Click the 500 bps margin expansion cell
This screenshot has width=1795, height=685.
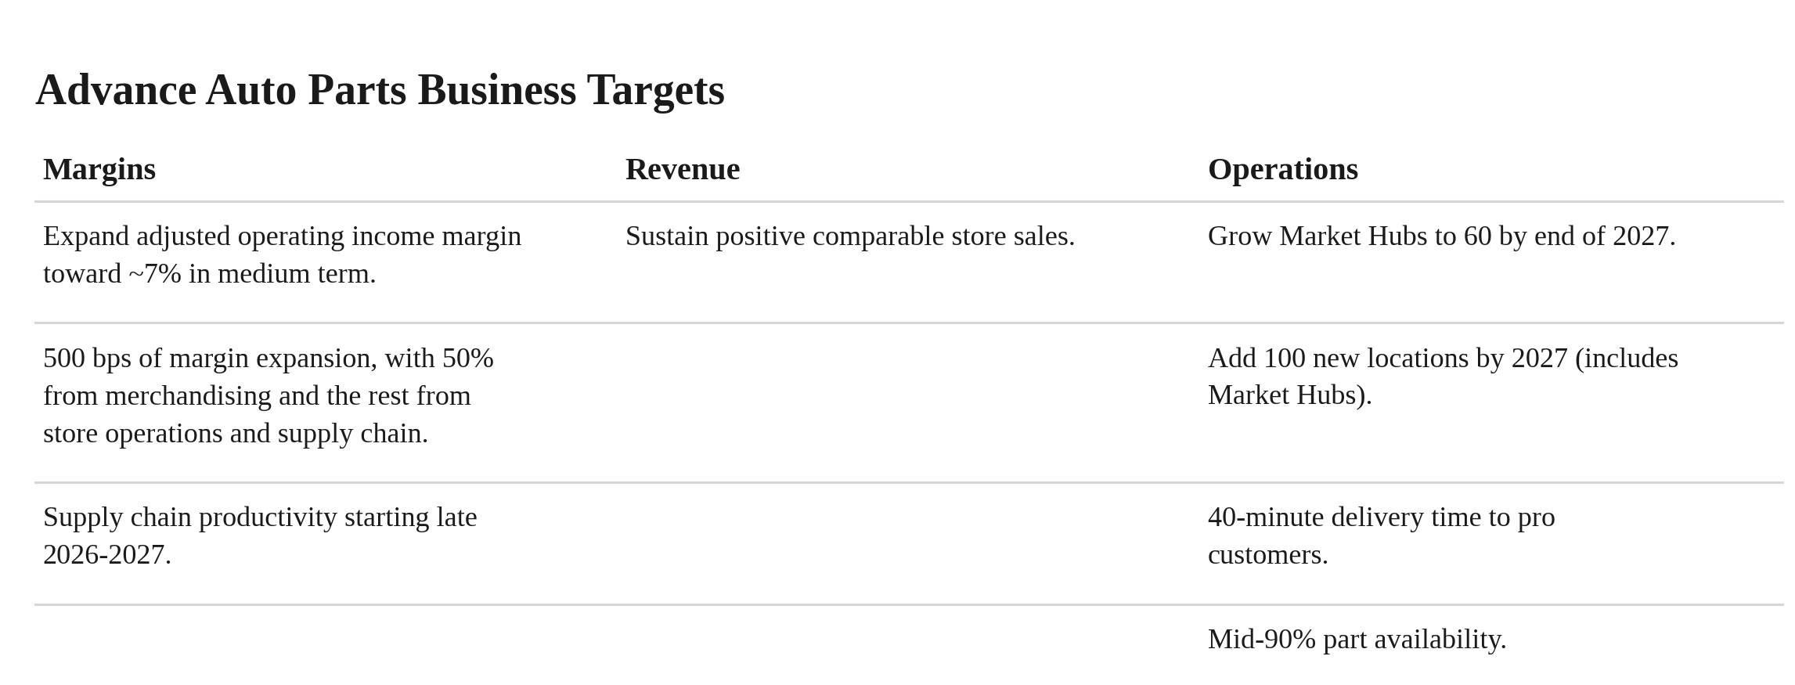[x=326, y=403]
